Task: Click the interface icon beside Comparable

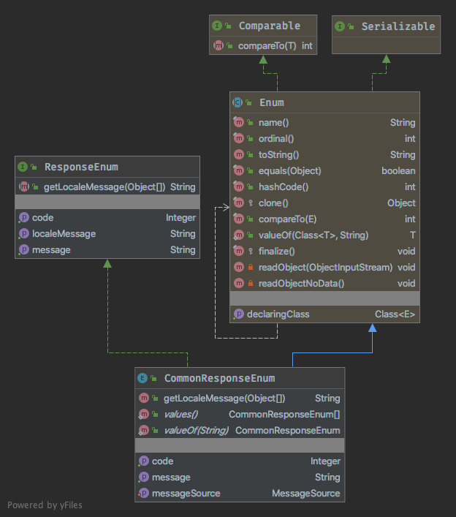Action: pos(217,26)
